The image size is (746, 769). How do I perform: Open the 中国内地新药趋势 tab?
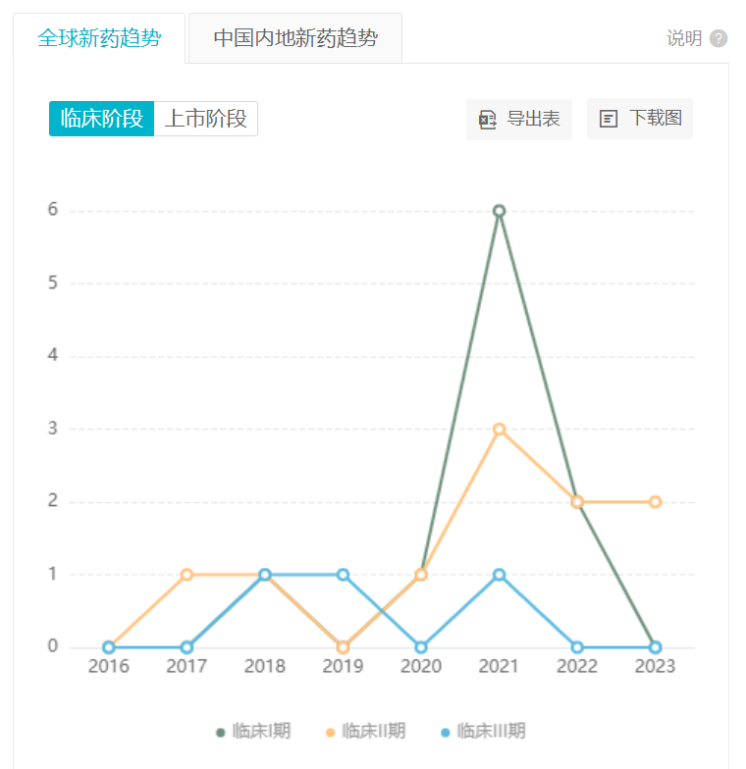click(x=295, y=38)
